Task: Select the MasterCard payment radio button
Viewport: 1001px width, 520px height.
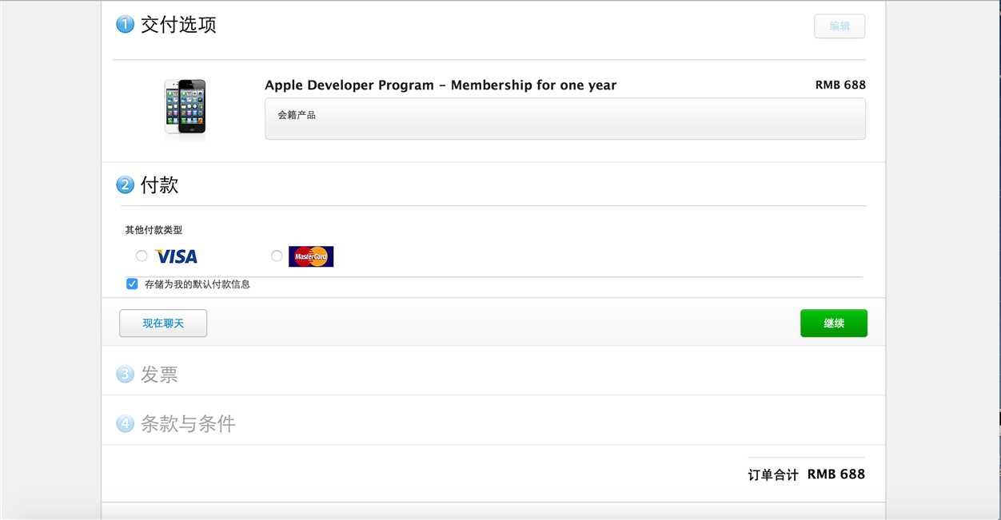Action: 277,256
